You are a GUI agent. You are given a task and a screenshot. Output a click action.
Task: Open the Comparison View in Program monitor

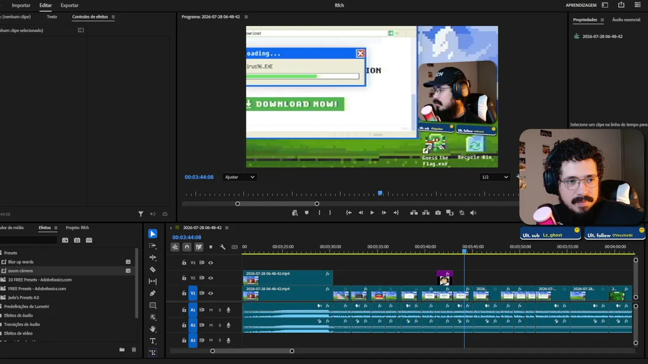(450, 213)
